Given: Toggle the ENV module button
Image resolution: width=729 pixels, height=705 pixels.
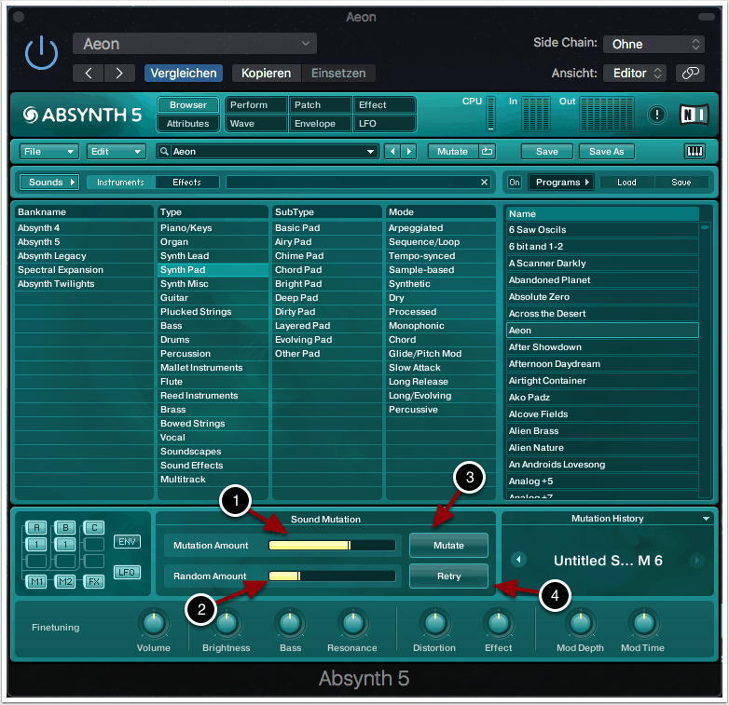Looking at the screenshot, I should click(x=127, y=542).
